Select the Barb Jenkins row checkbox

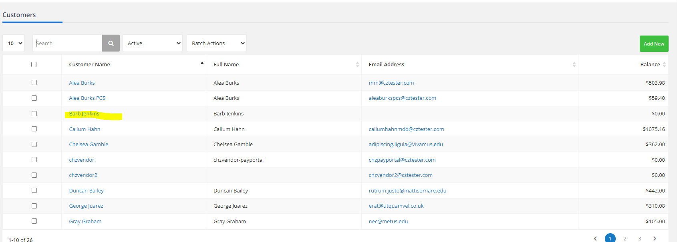tap(34, 113)
